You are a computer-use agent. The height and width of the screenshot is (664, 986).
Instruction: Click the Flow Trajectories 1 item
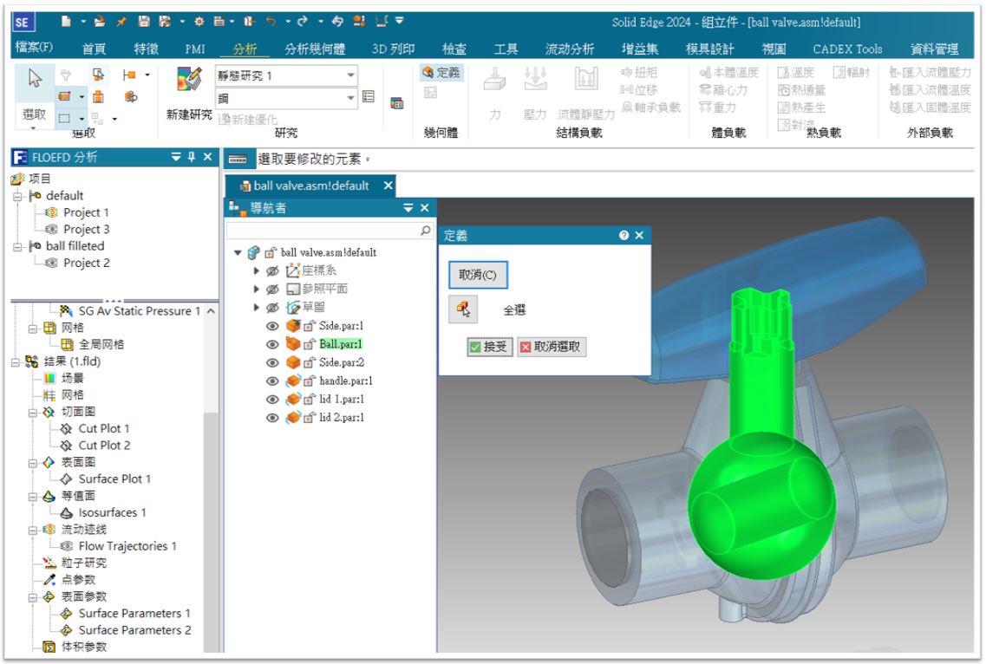127,546
